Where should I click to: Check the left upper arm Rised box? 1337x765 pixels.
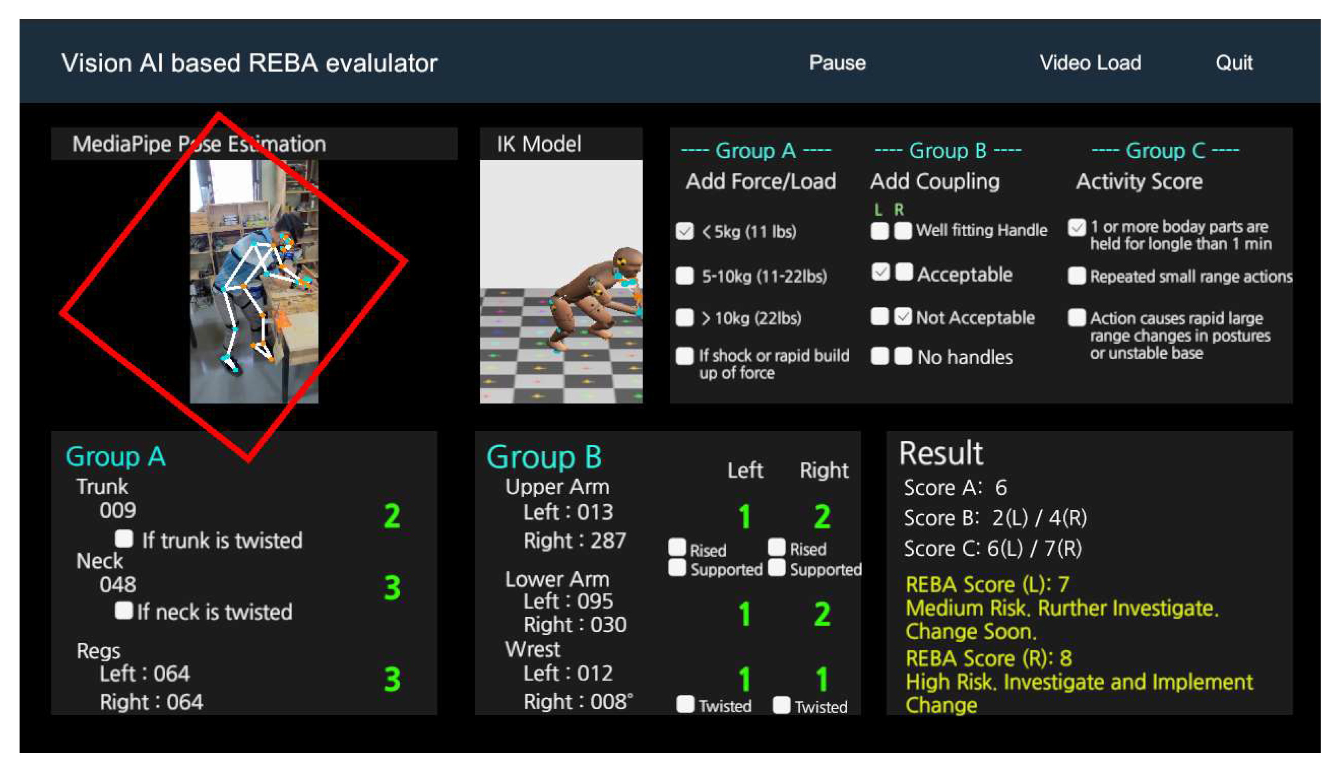click(677, 547)
